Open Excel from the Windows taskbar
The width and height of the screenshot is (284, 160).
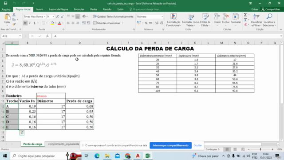coord(148,156)
